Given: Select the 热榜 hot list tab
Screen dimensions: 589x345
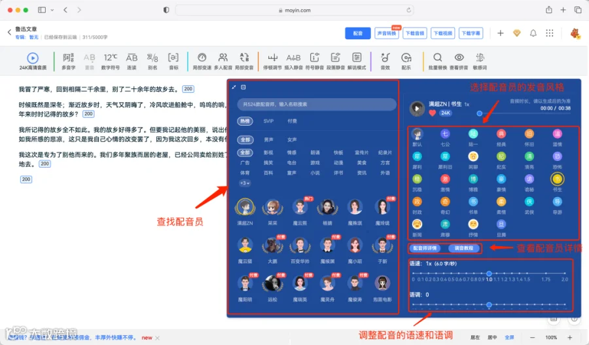Looking at the screenshot, I should pyautogui.click(x=245, y=121).
